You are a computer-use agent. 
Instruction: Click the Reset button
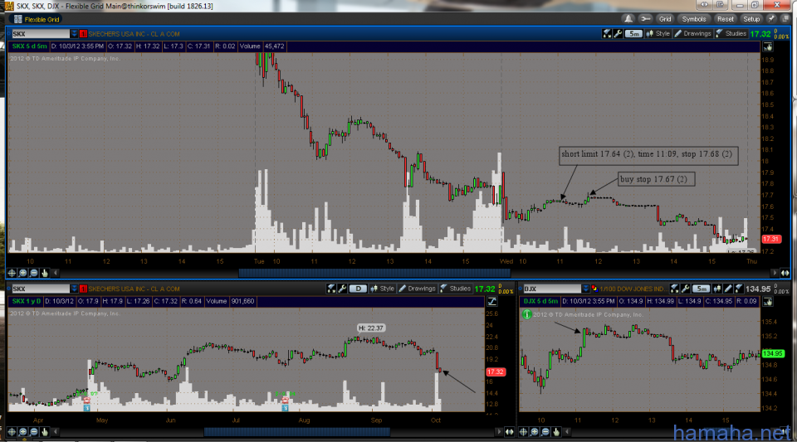point(726,19)
